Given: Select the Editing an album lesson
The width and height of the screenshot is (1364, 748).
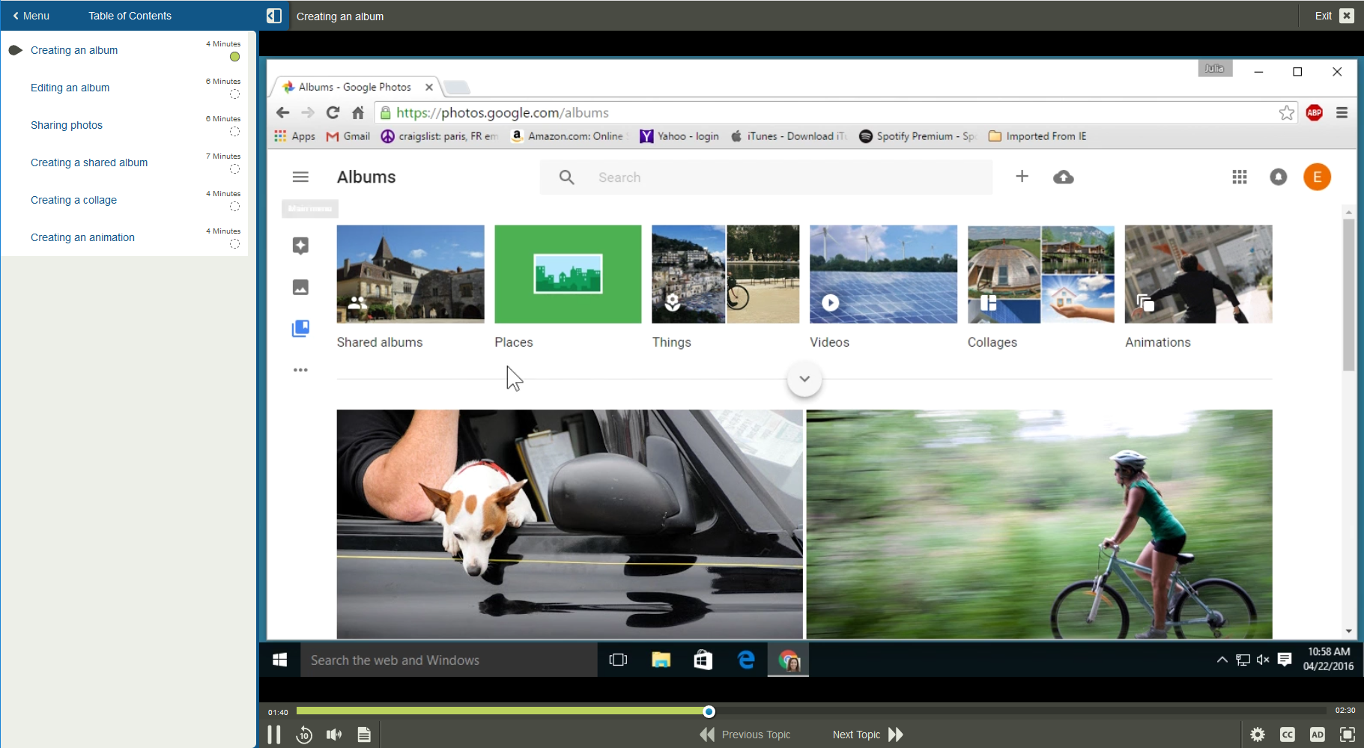Looking at the screenshot, I should (70, 88).
